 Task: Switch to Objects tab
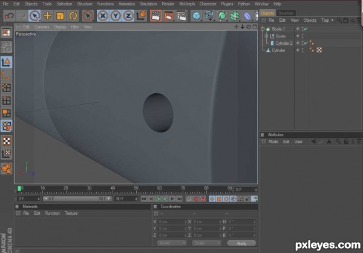pyautogui.click(x=267, y=13)
